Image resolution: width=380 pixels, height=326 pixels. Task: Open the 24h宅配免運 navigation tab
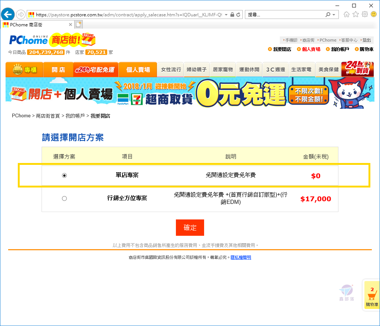pyautogui.click(x=96, y=69)
